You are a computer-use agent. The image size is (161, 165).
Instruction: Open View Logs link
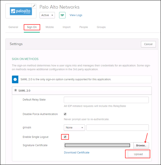click(76, 15)
